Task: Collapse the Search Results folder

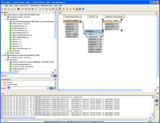Action: 3,85
